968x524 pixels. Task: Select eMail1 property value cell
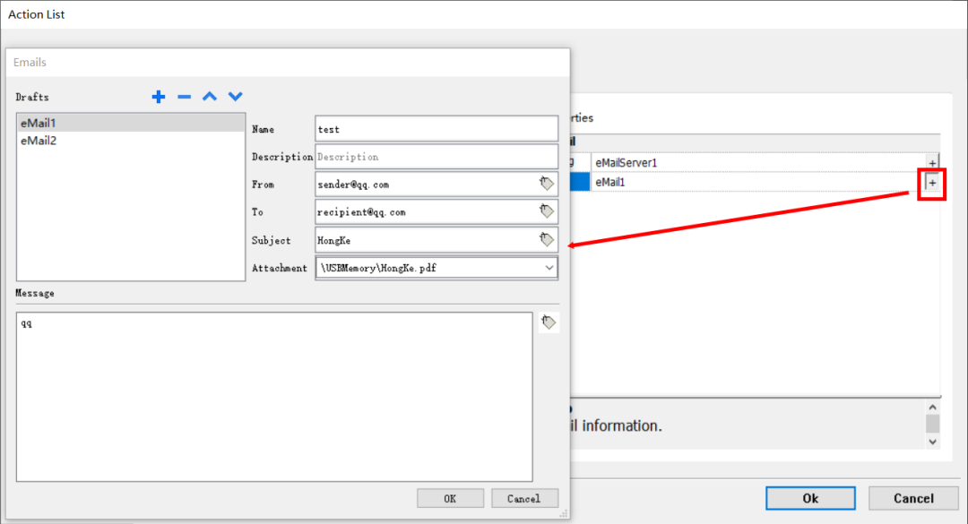[x=758, y=182]
